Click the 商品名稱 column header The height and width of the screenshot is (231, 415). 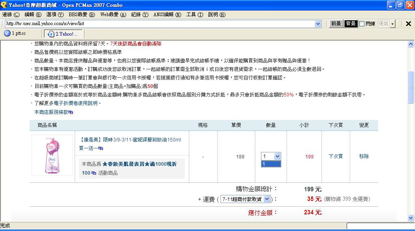pyautogui.click(x=47, y=125)
